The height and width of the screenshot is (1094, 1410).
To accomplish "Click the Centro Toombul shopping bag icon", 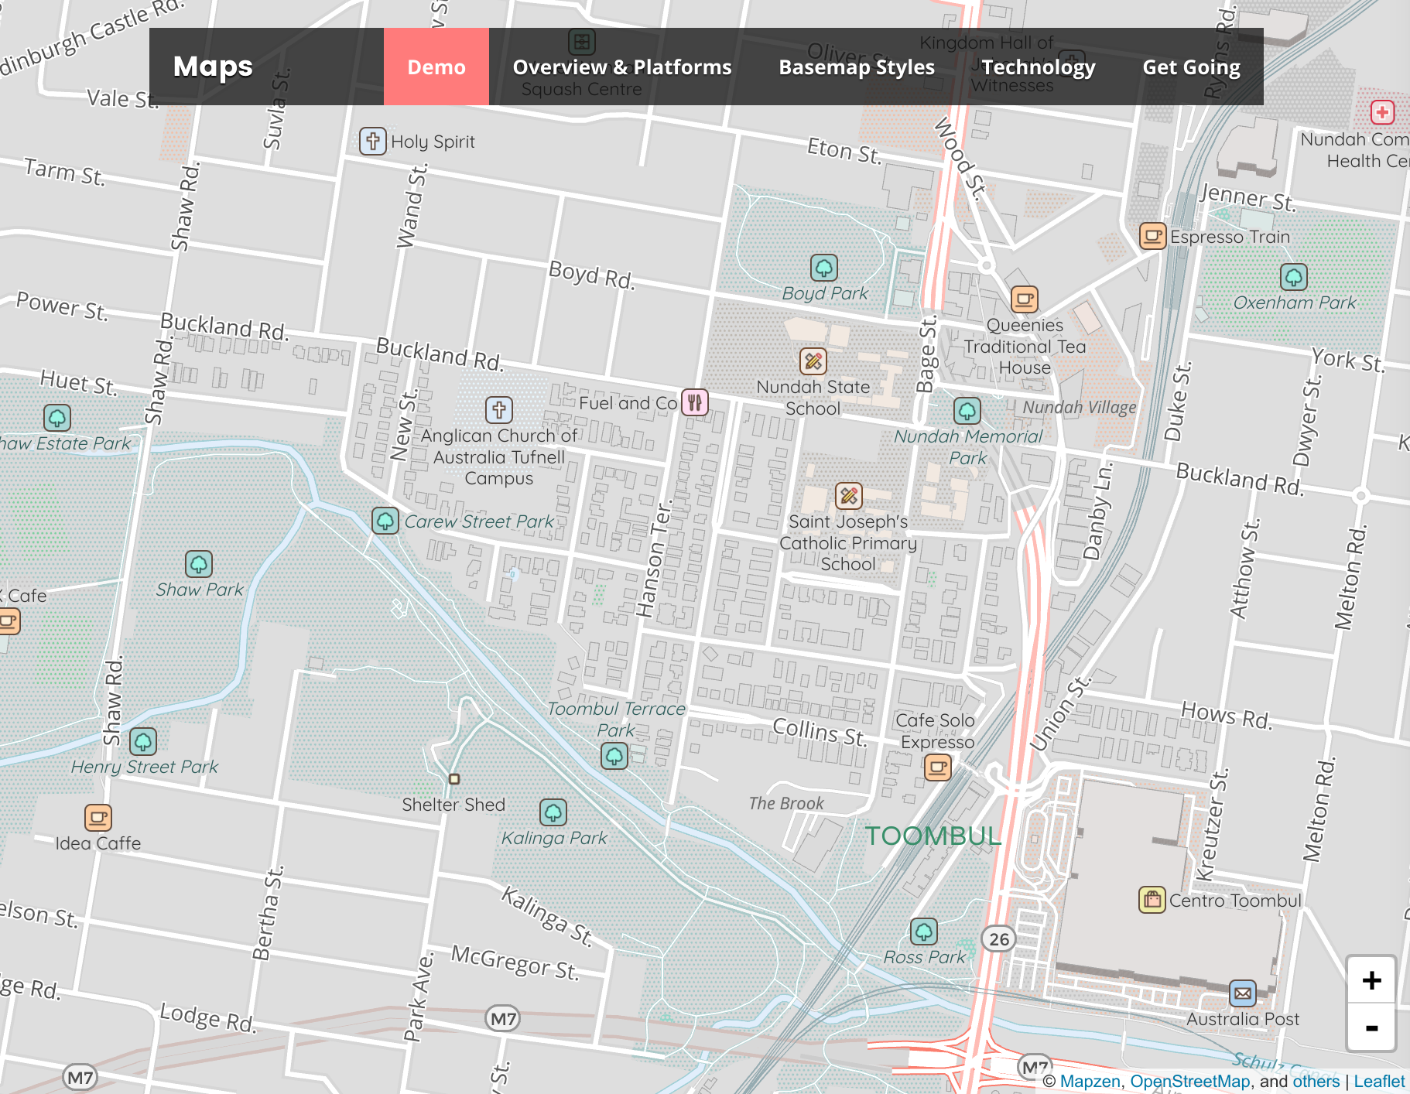I will pos(1151,900).
